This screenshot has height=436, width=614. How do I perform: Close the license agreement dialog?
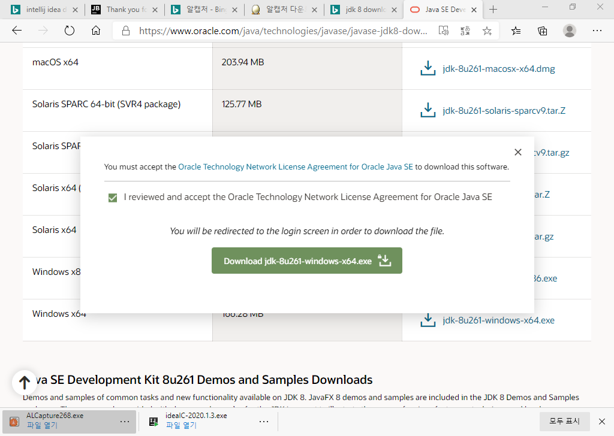pos(517,152)
